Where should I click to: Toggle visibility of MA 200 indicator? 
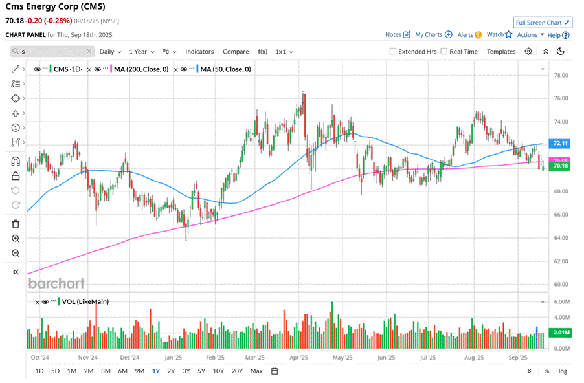[96, 69]
